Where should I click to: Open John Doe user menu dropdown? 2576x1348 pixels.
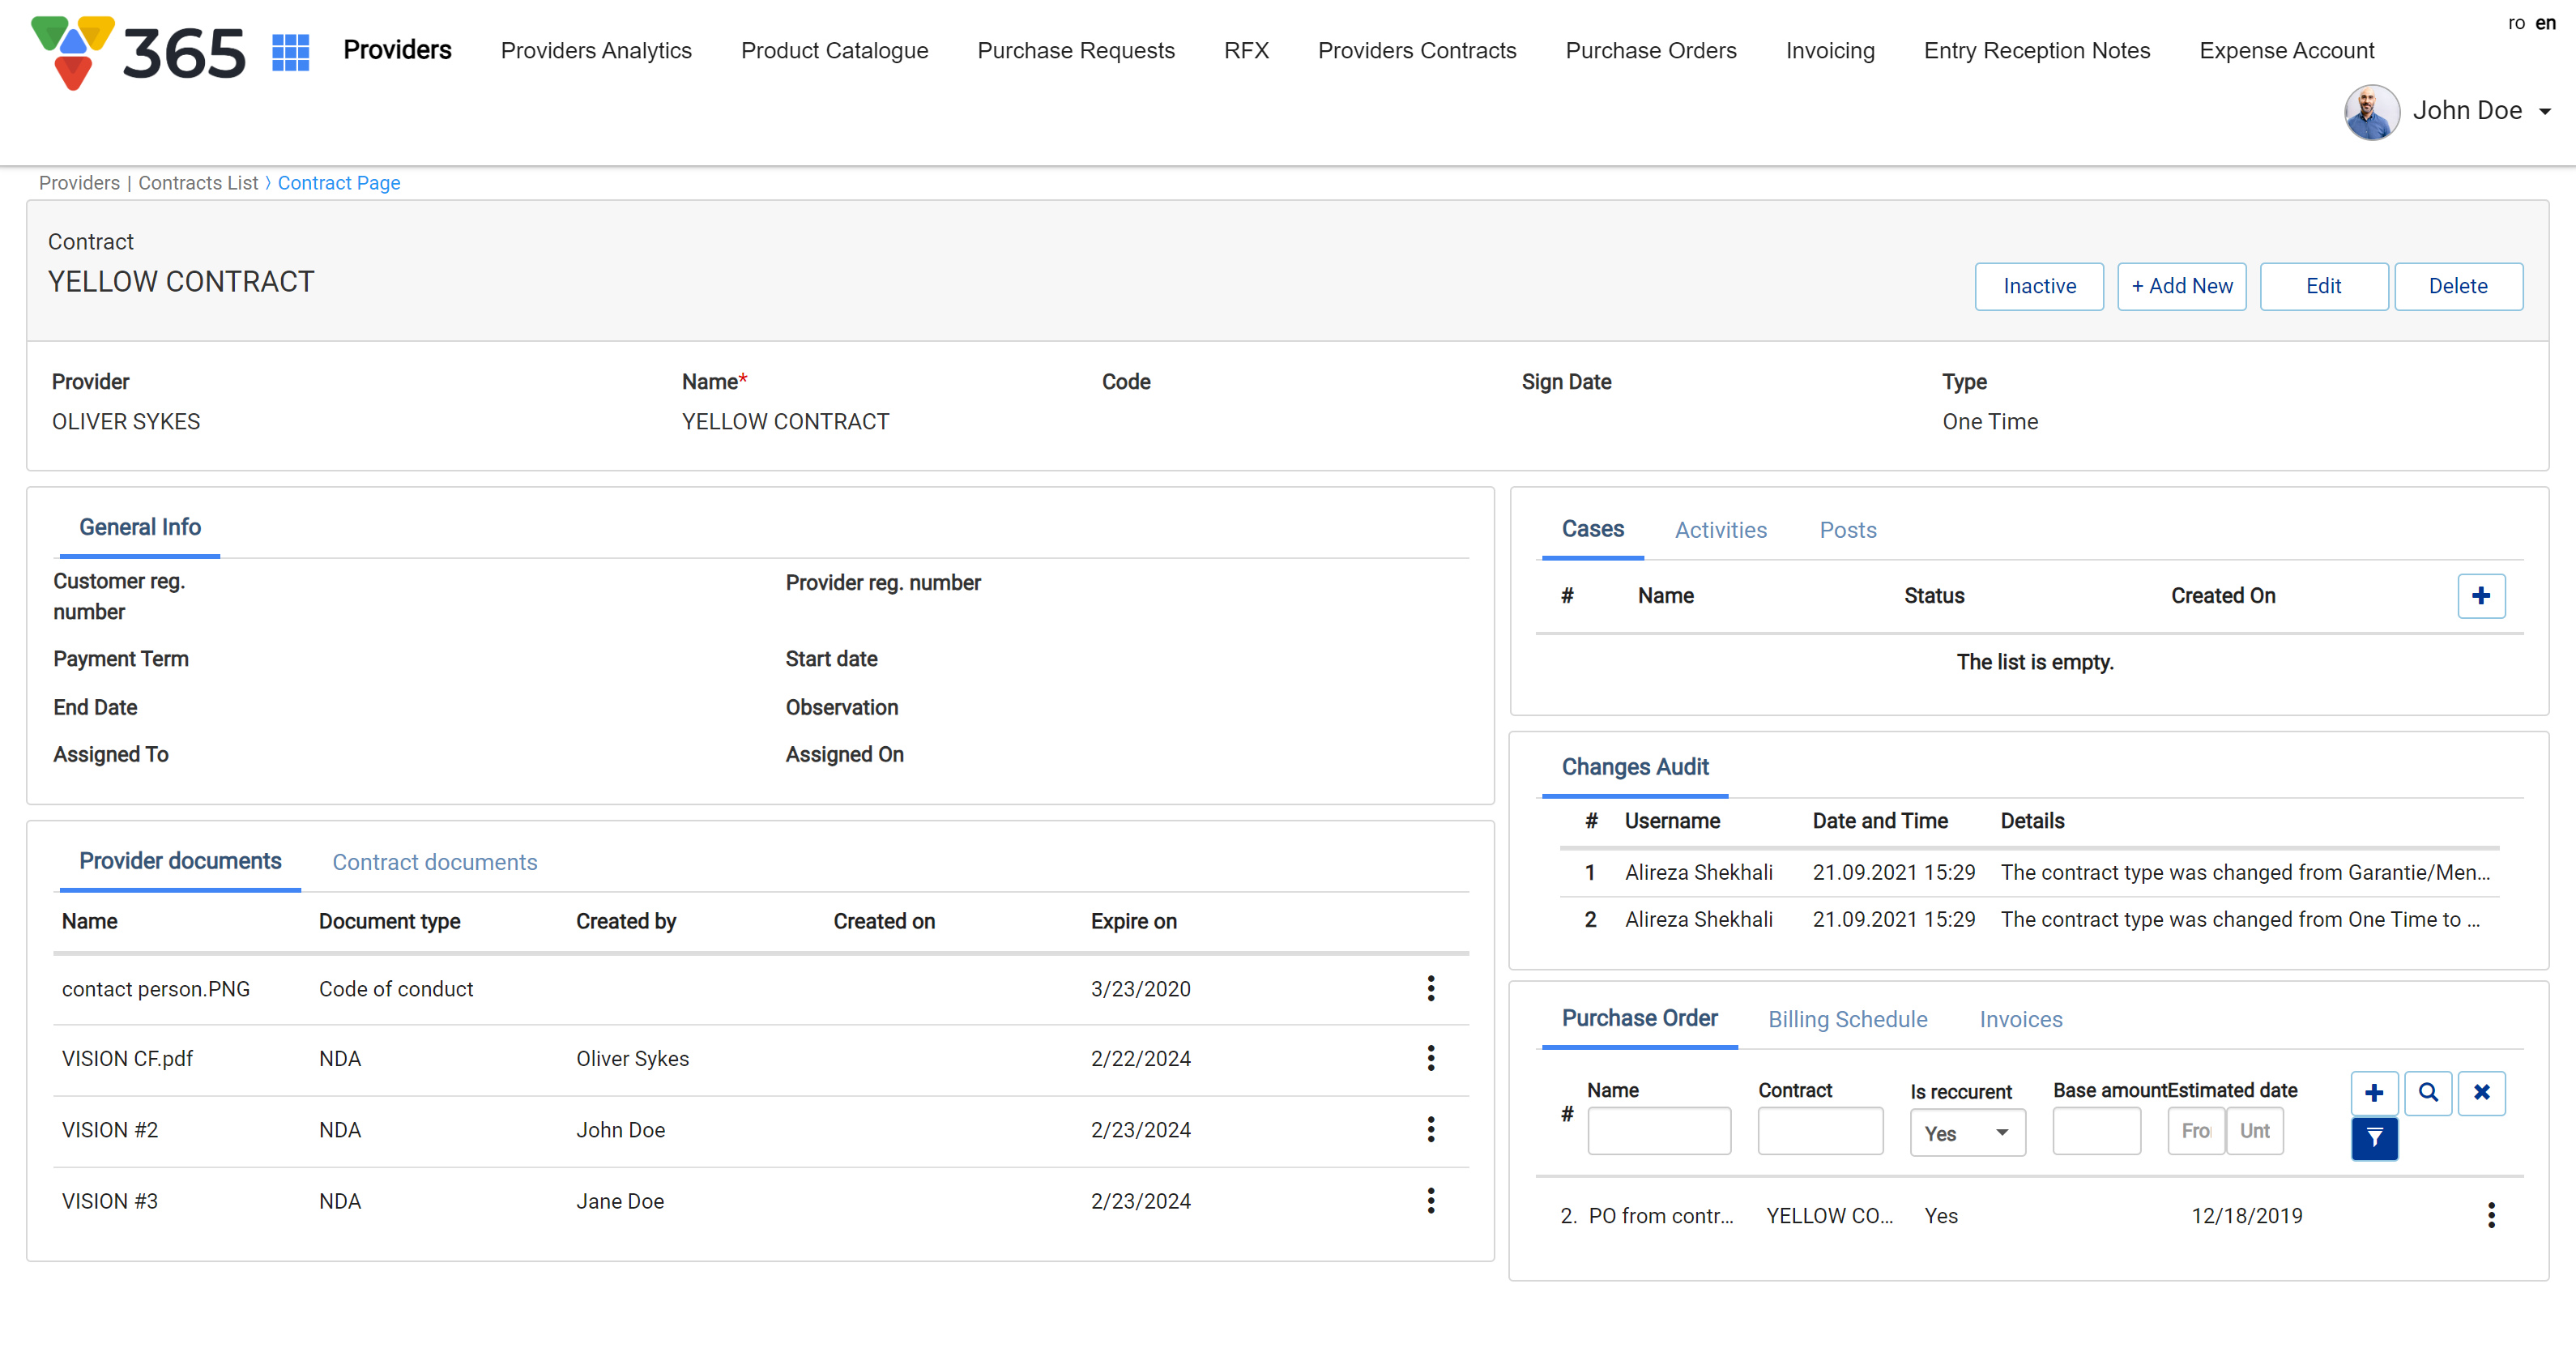coord(2448,111)
